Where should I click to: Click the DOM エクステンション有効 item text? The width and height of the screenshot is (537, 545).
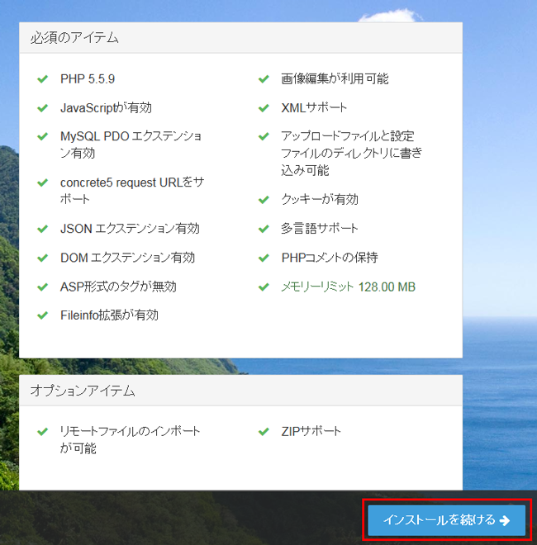128,258
